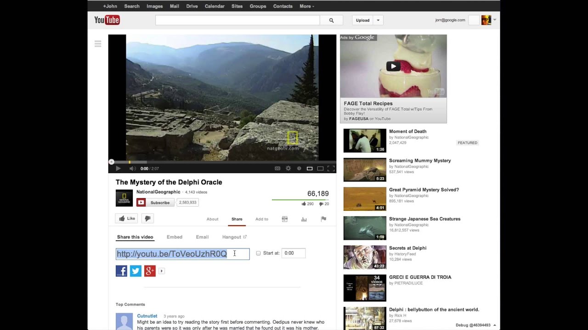Click Cutnutlet commenter avatar
Screen dimensions: 588x330
pos(124,321)
